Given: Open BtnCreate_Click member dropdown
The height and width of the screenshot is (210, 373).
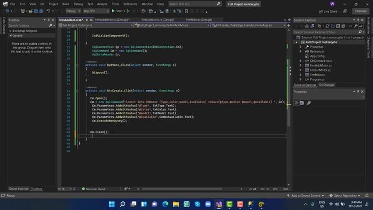Looking at the screenshot, I should coord(249,25).
